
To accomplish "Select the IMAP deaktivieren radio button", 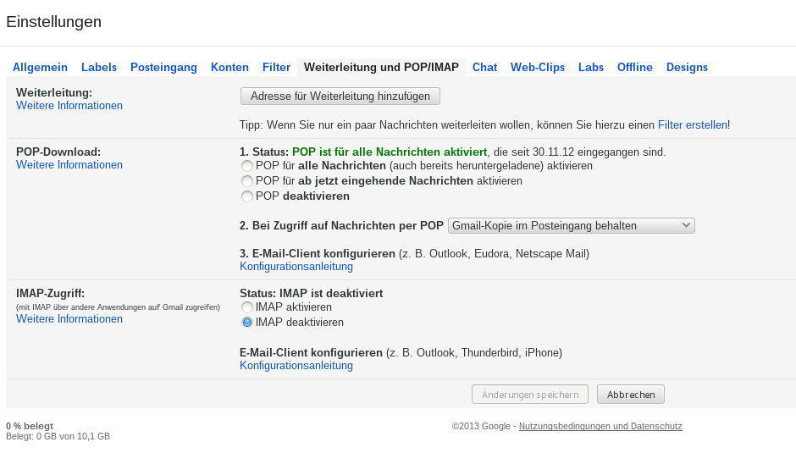I will click(247, 323).
